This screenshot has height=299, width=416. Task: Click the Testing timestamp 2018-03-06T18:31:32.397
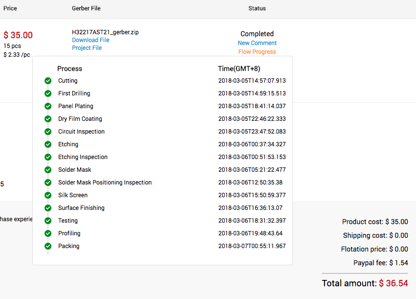(x=252, y=221)
